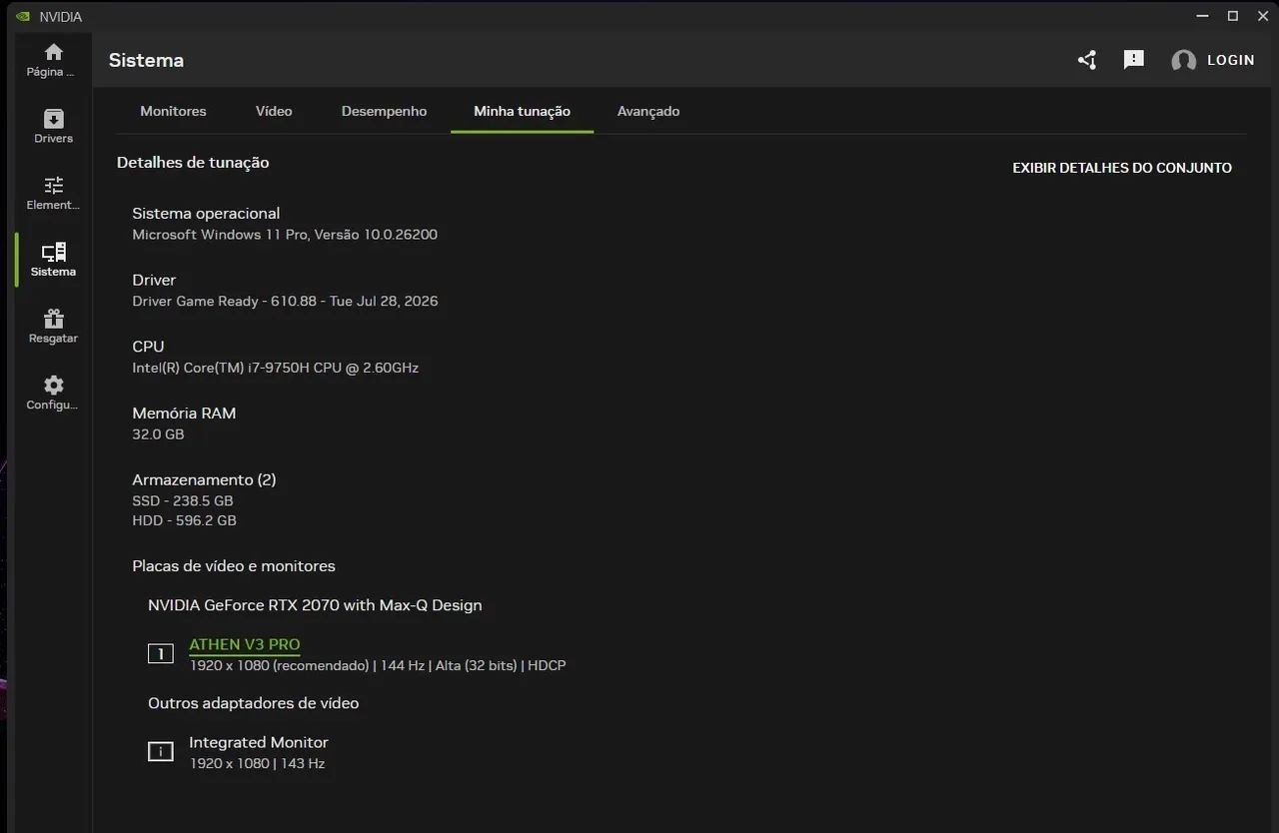Click the SSD - 238.5 GB entry
Screen dimensions: 1279x833
(x=182, y=501)
